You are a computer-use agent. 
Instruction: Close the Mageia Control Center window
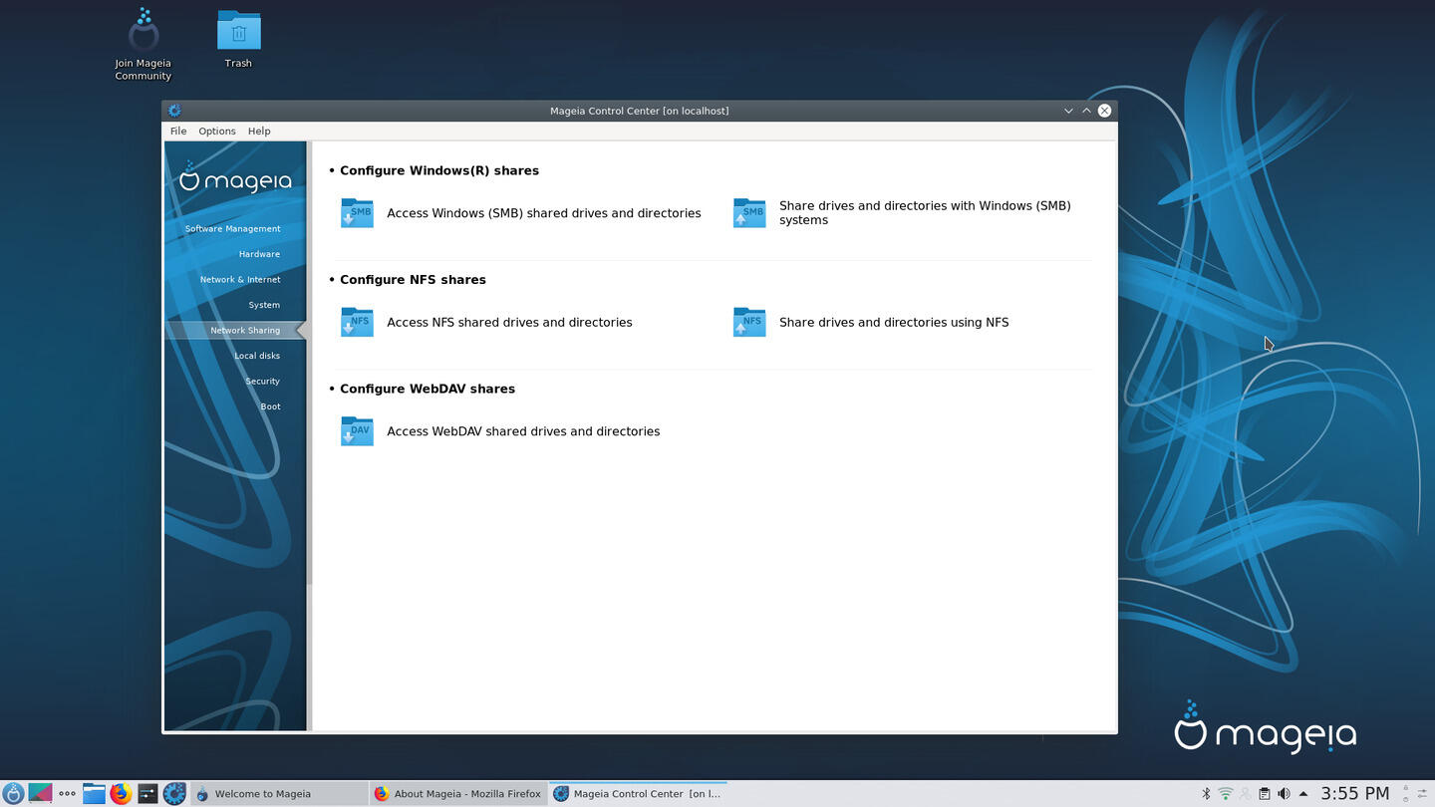pyautogui.click(x=1104, y=111)
